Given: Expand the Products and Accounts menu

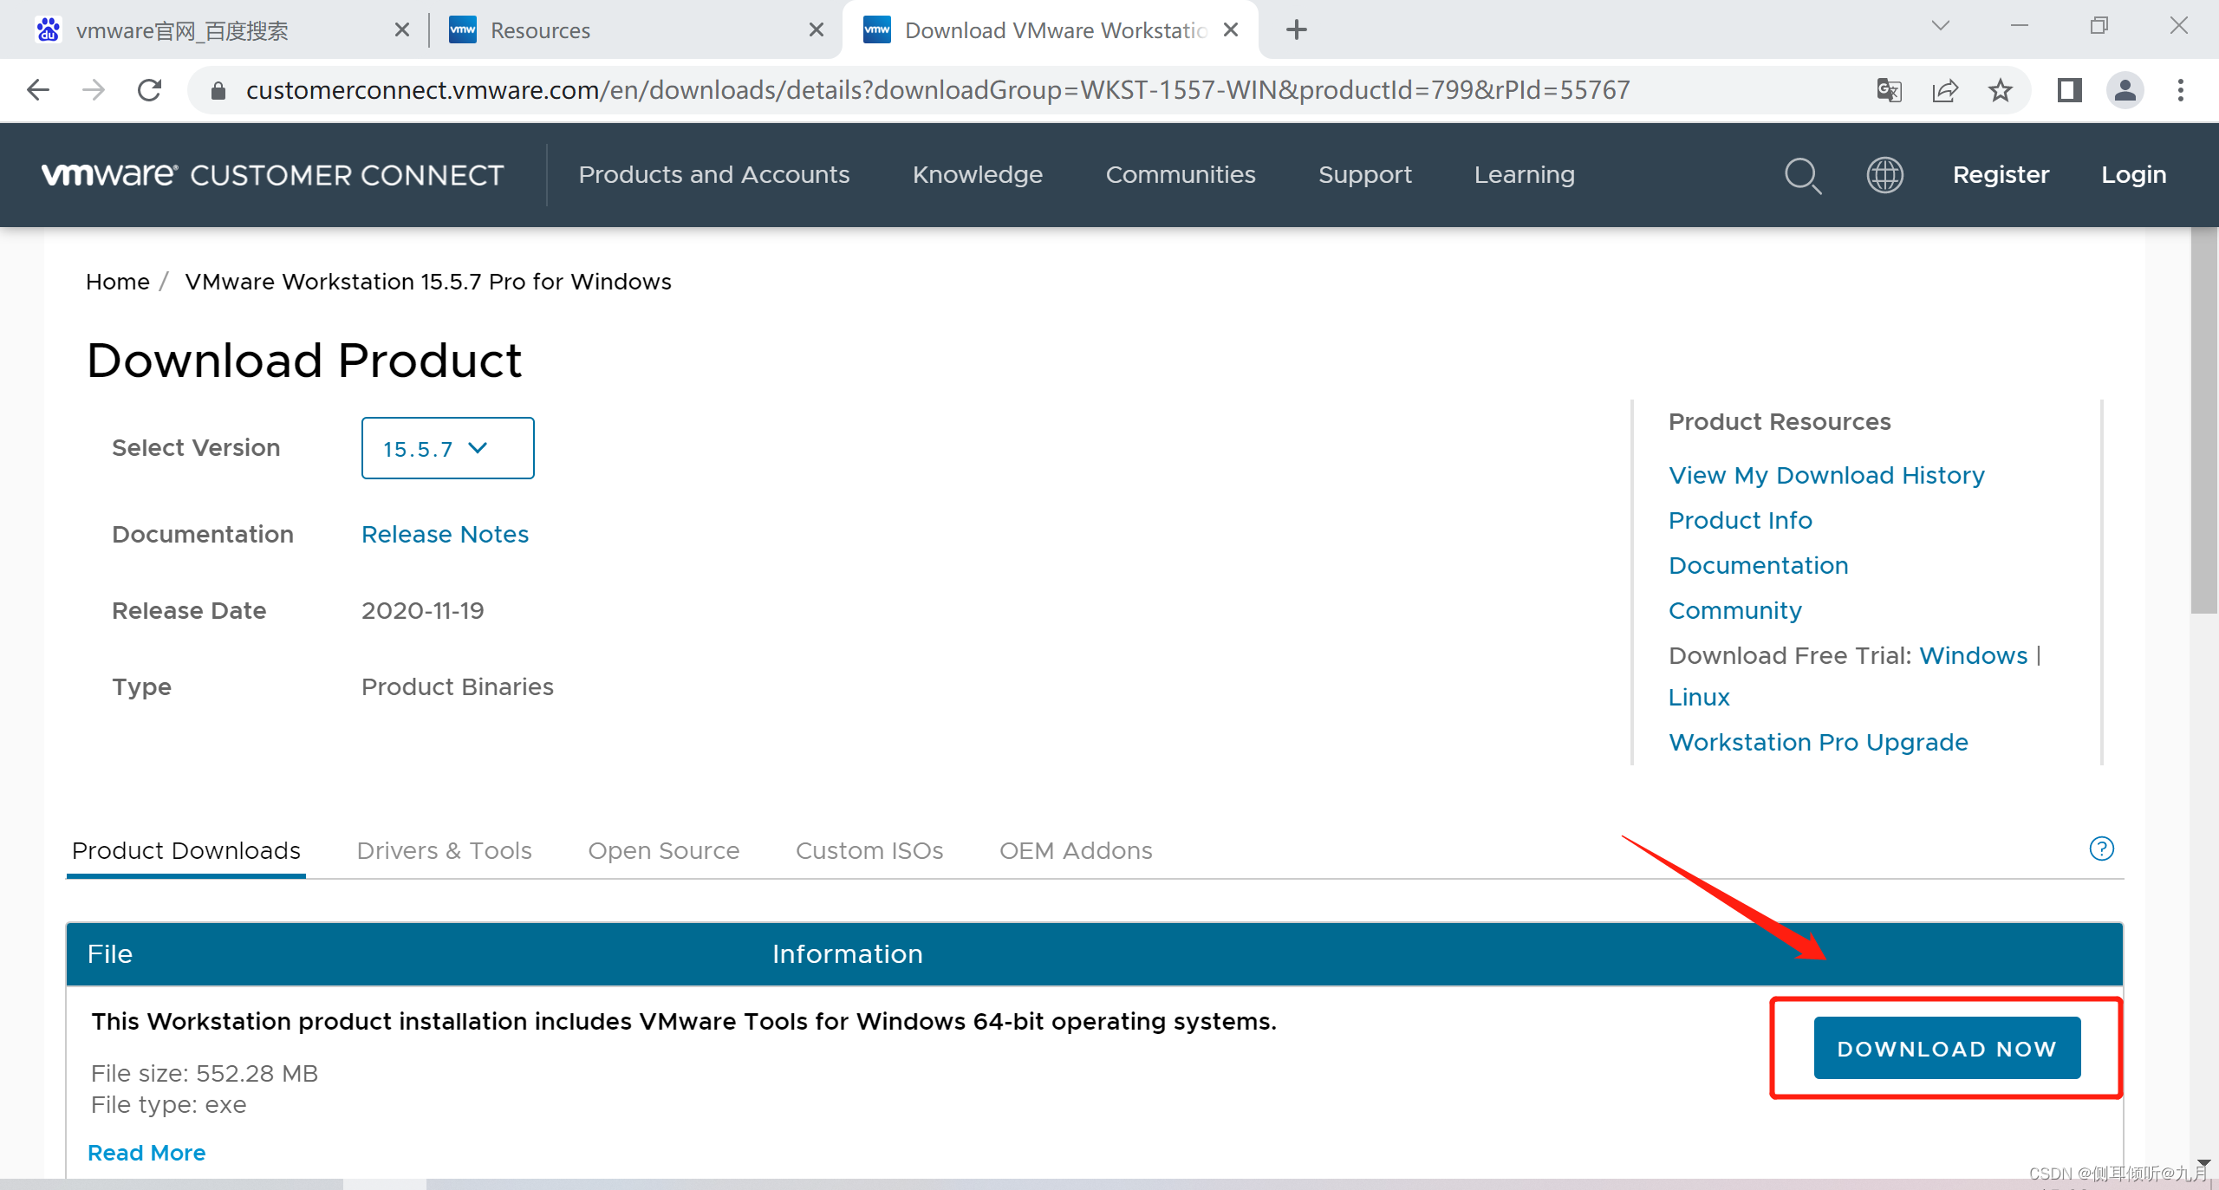Looking at the screenshot, I should [715, 174].
